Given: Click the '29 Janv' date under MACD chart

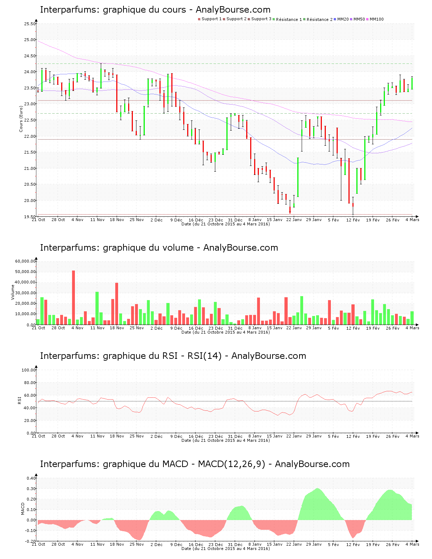Looking at the screenshot, I should tap(314, 544).
